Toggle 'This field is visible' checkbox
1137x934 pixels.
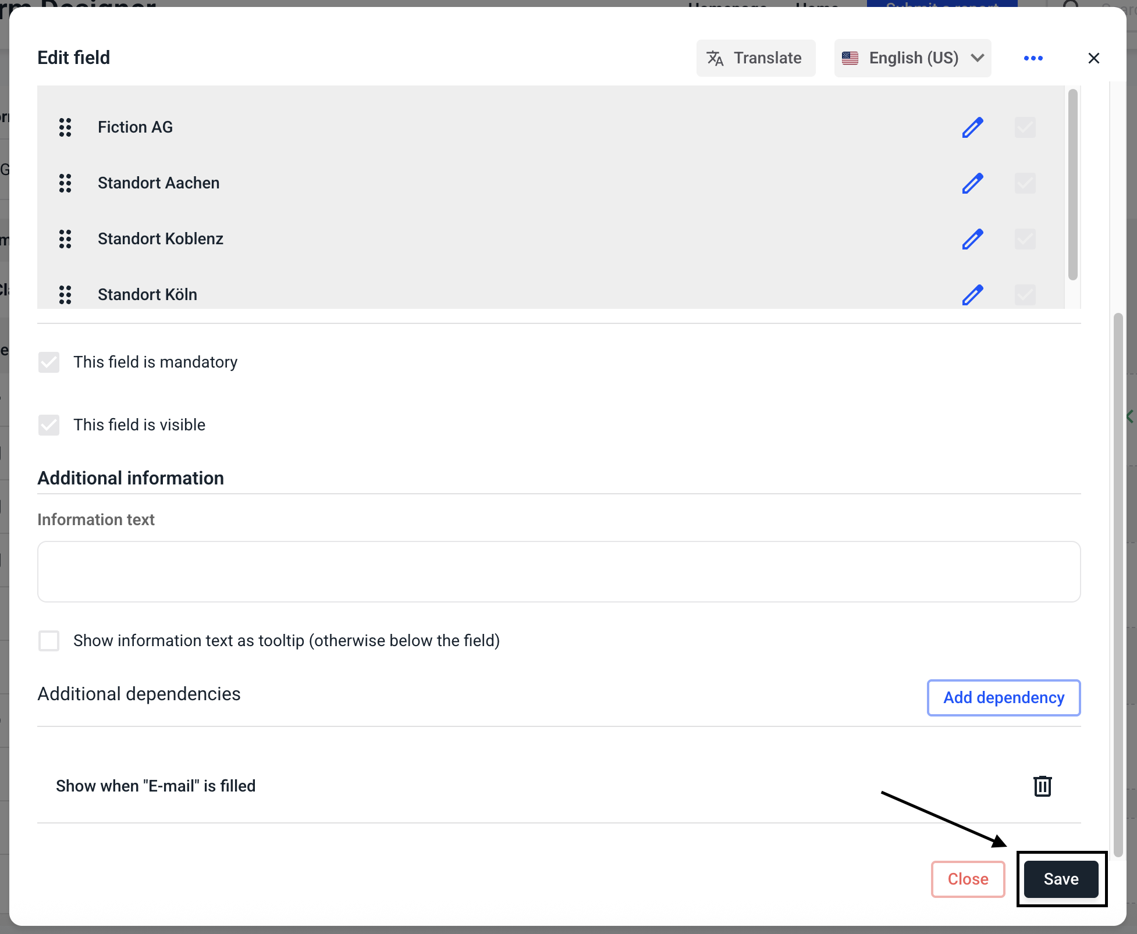(x=49, y=425)
